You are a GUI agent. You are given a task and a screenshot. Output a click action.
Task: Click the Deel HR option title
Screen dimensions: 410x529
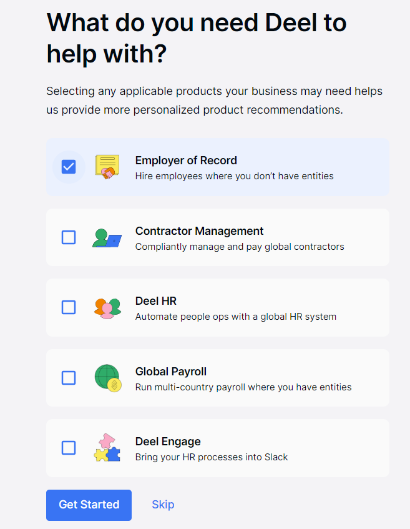156,301
